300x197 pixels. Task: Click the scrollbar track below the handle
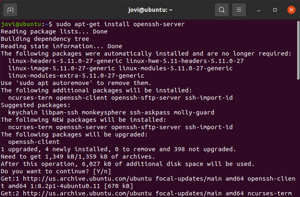pos(298,138)
